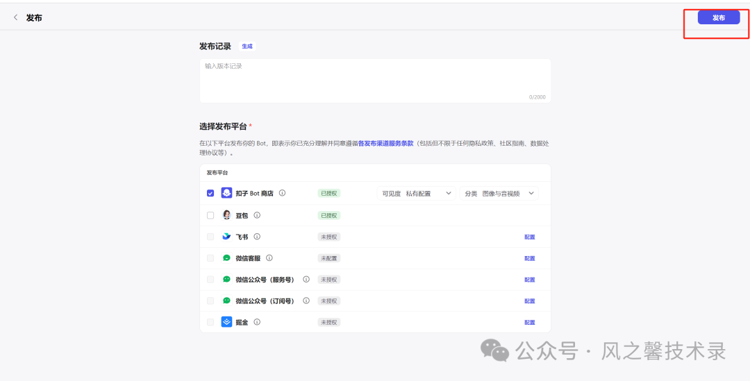This screenshot has height=381, width=750.
Task: Click info icon next to 扣子 Bot 商店
Action: [x=282, y=193]
